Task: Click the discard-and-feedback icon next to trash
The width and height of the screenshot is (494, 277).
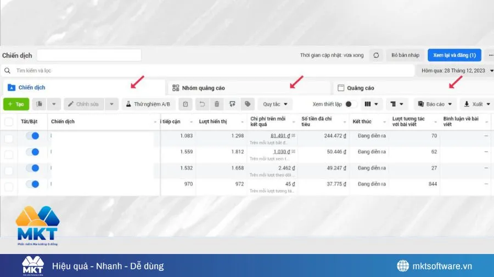Action: (x=232, y=104)
